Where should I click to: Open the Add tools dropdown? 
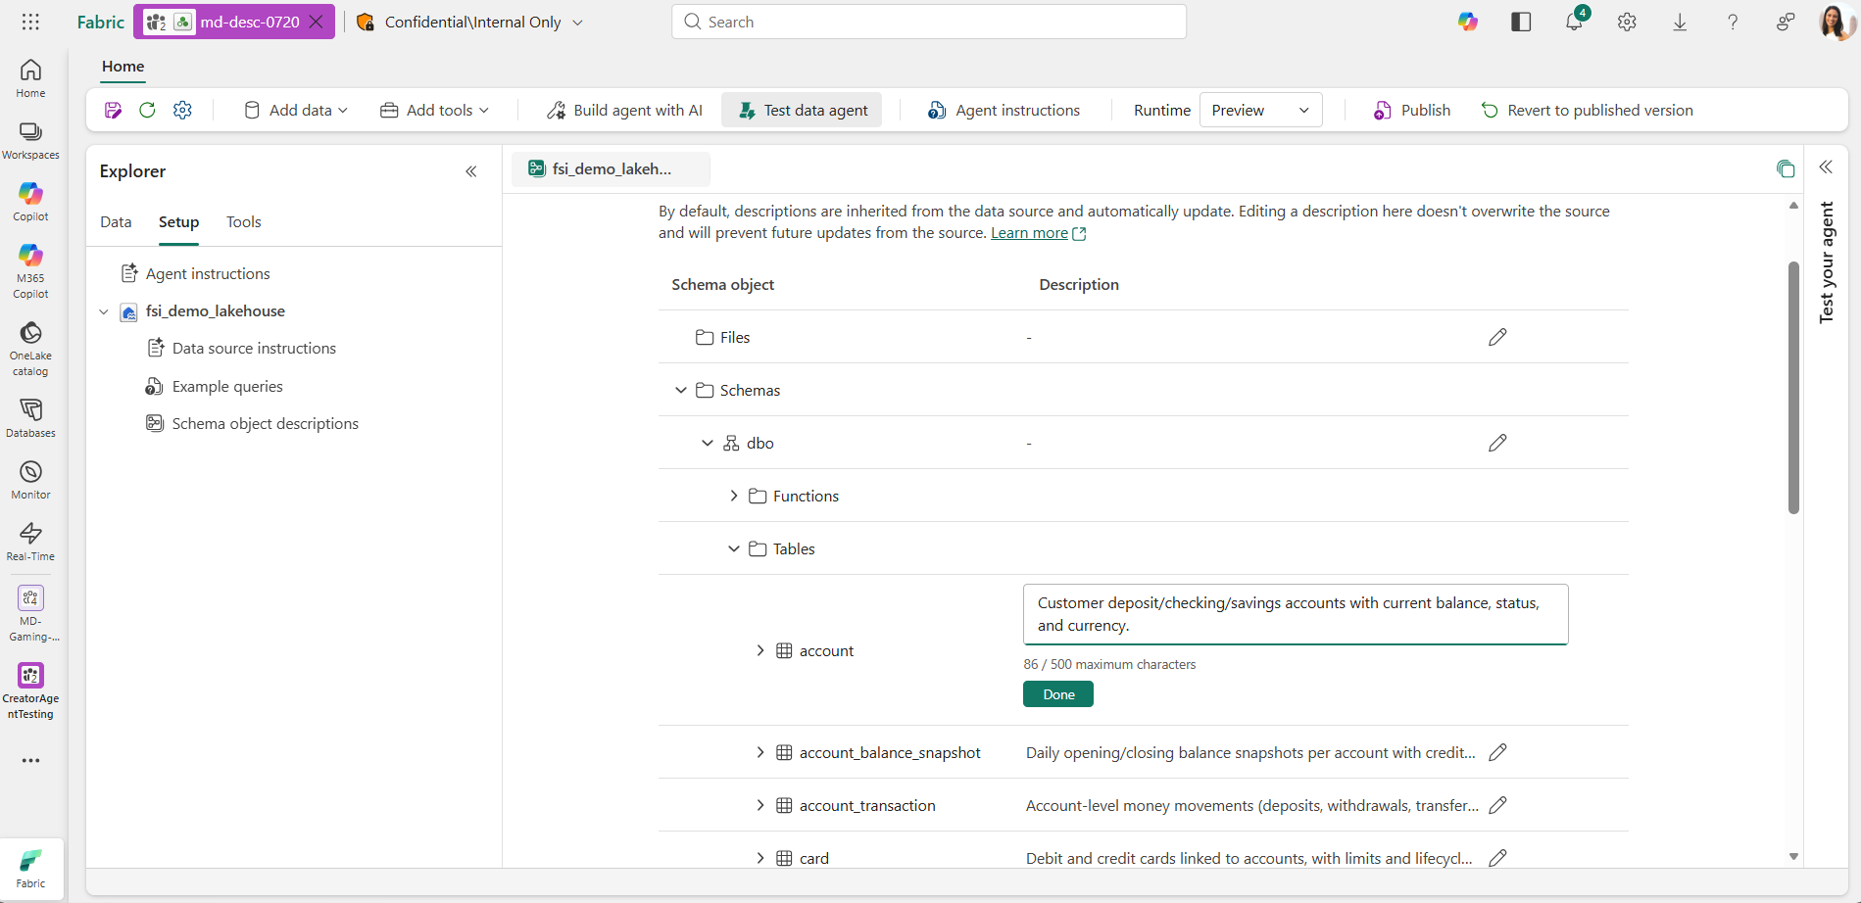coord(434,111)
